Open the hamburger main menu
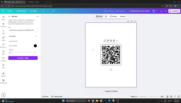The width and height of the screenshot is (181, 103). coord(3,11)
